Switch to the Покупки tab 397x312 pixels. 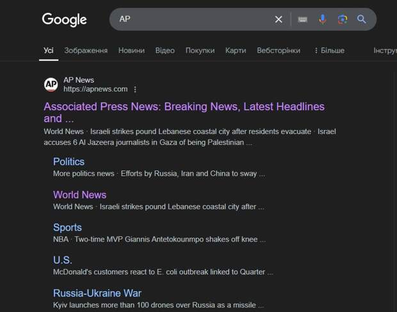(x=200, y=51)
